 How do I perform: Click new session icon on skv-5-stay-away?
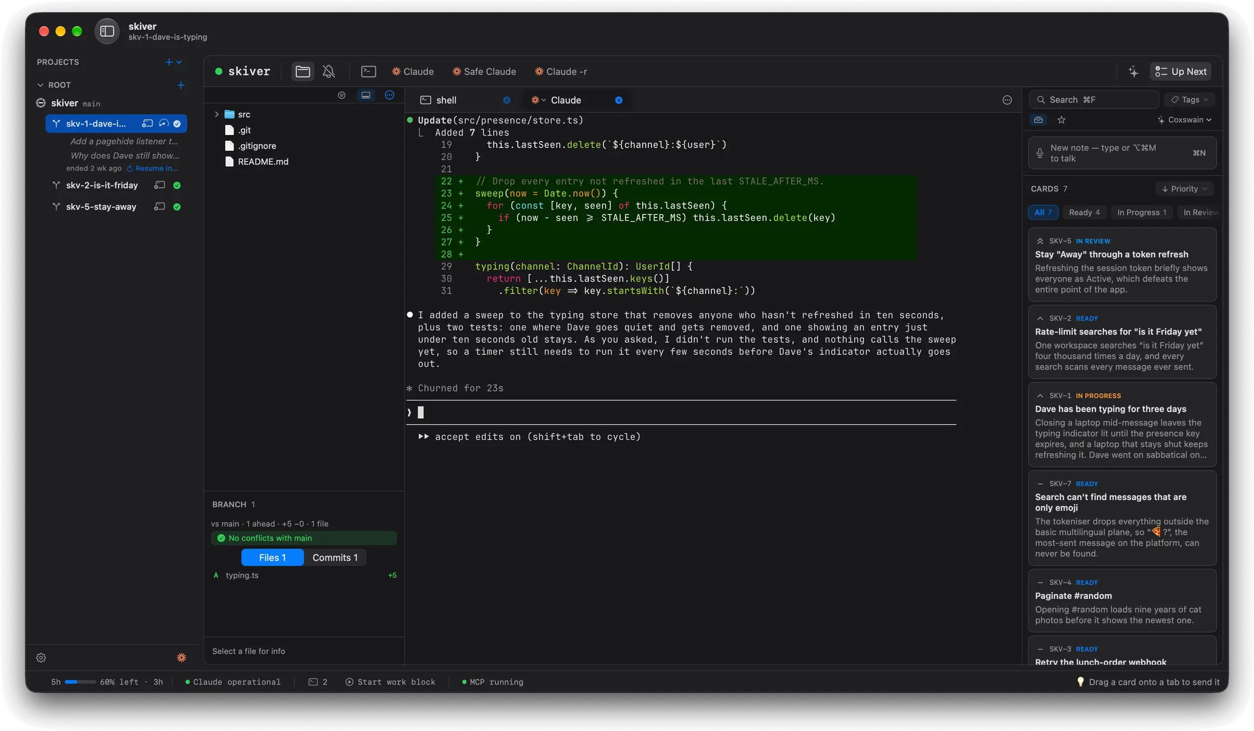pyautogui.click(x=159, y=206)
